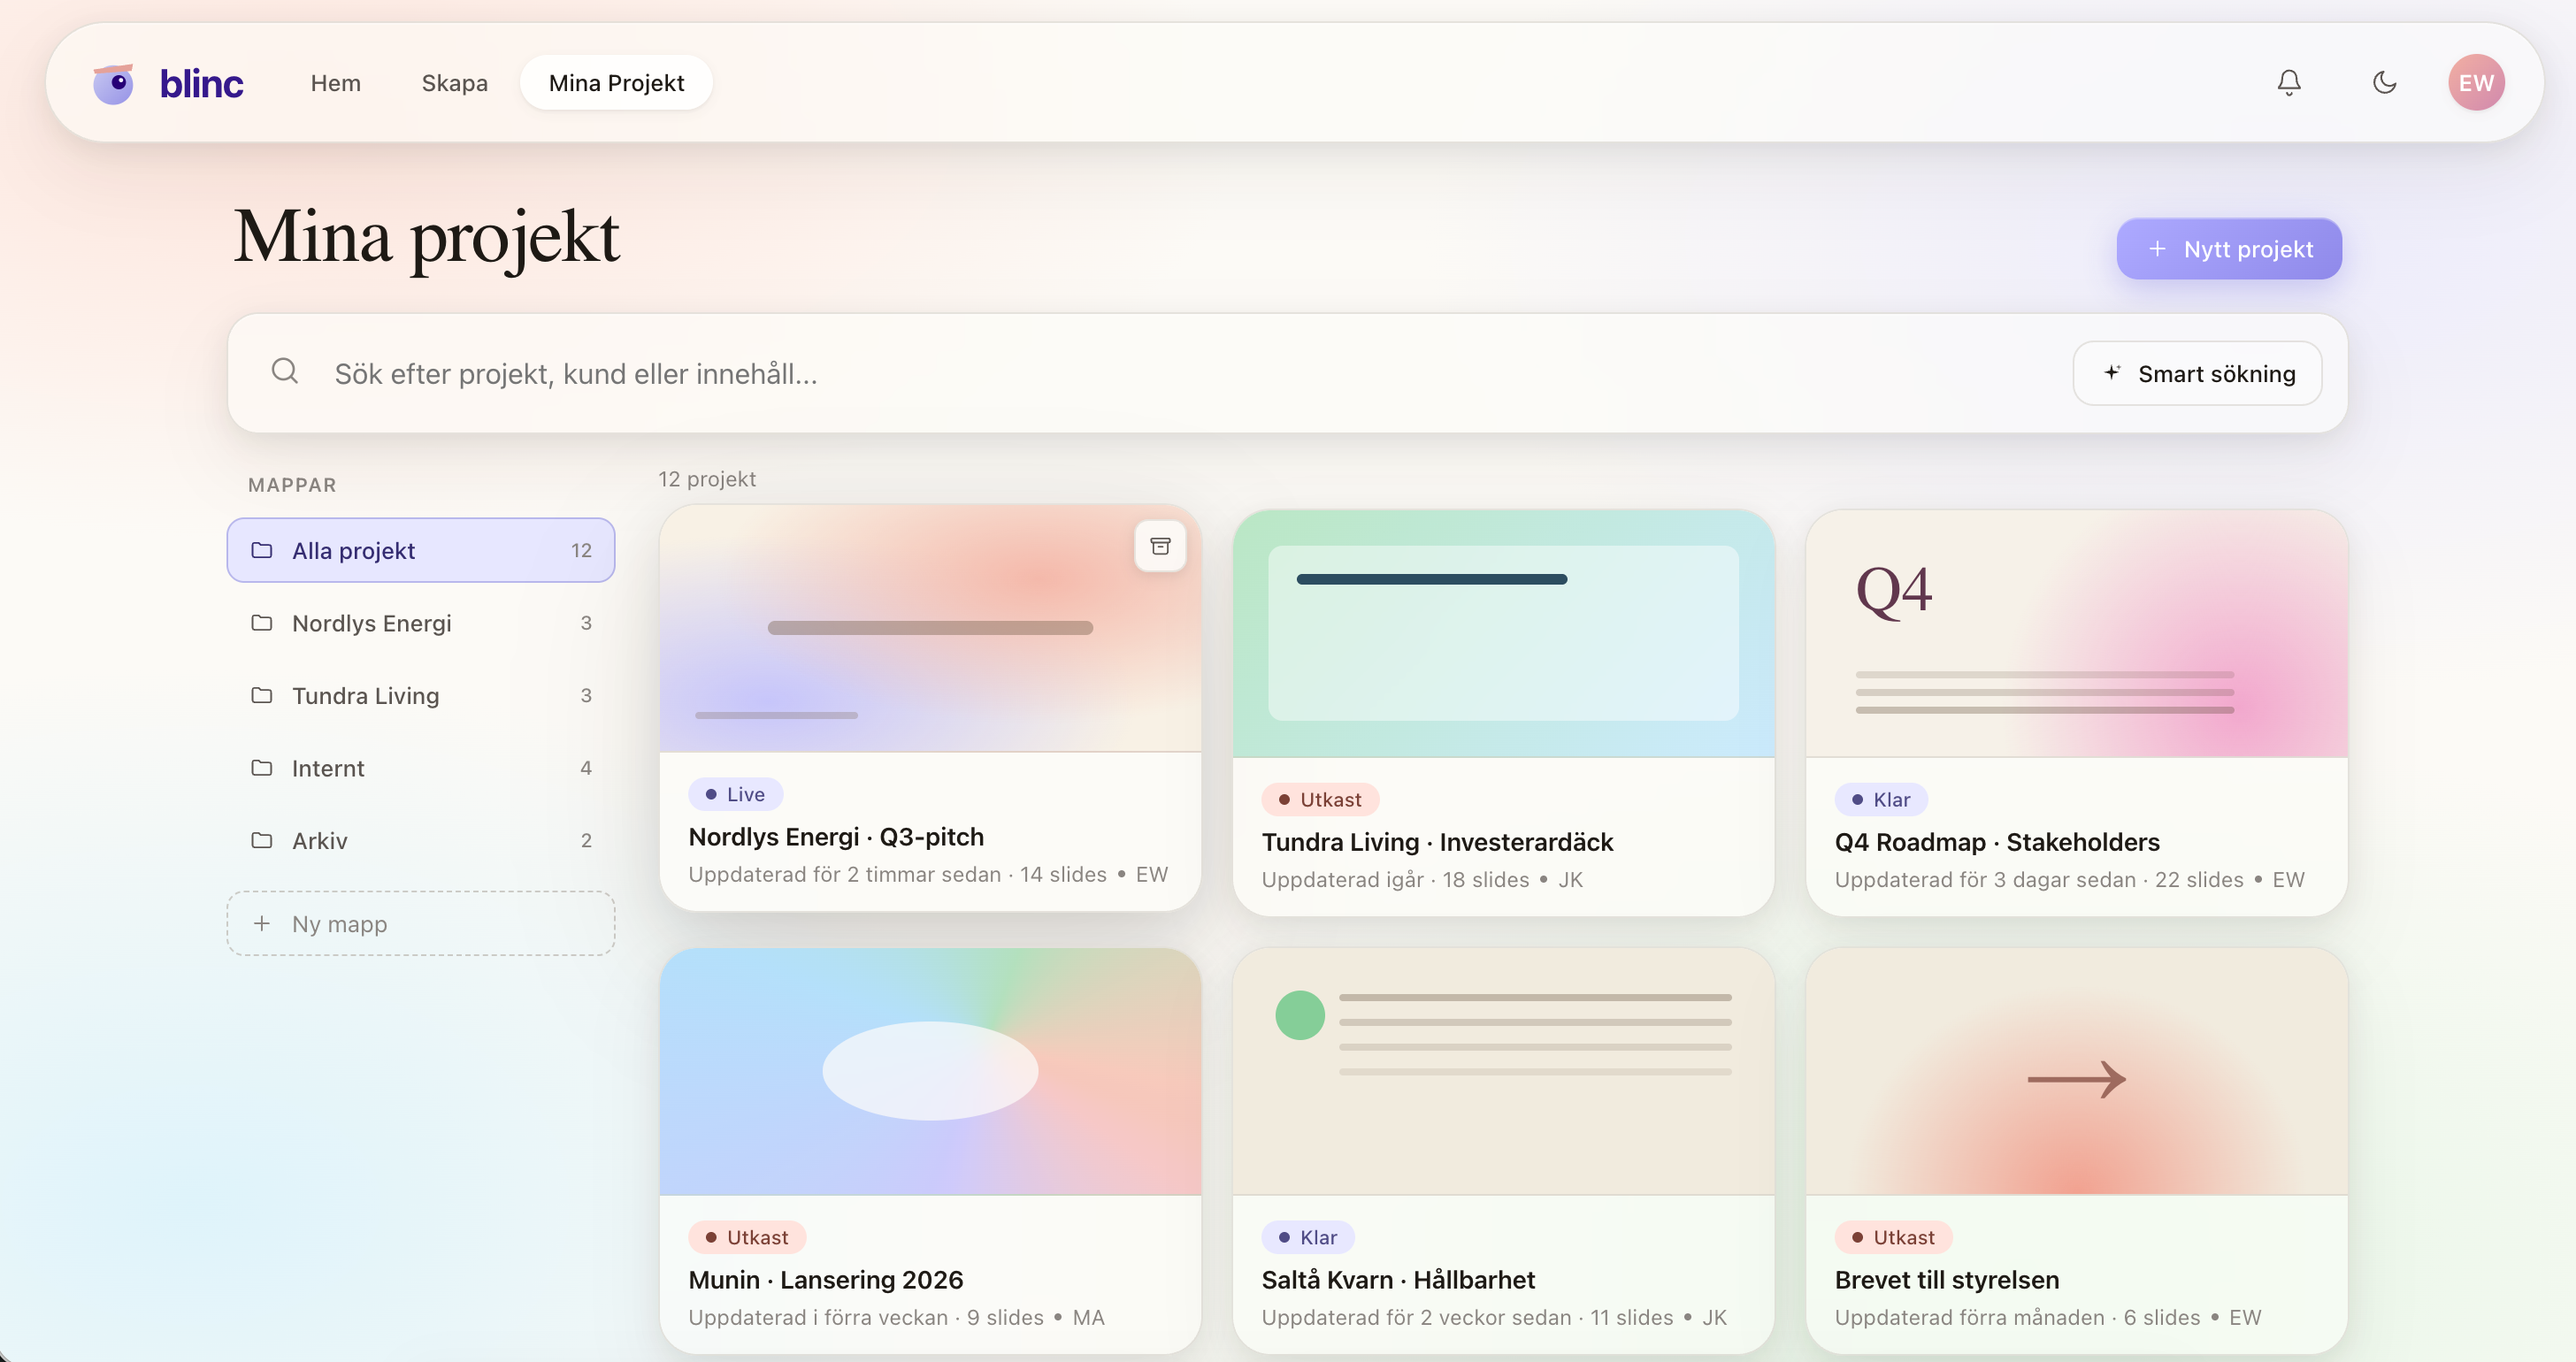Open the Arkiv folder

click(x=421, y=840)
